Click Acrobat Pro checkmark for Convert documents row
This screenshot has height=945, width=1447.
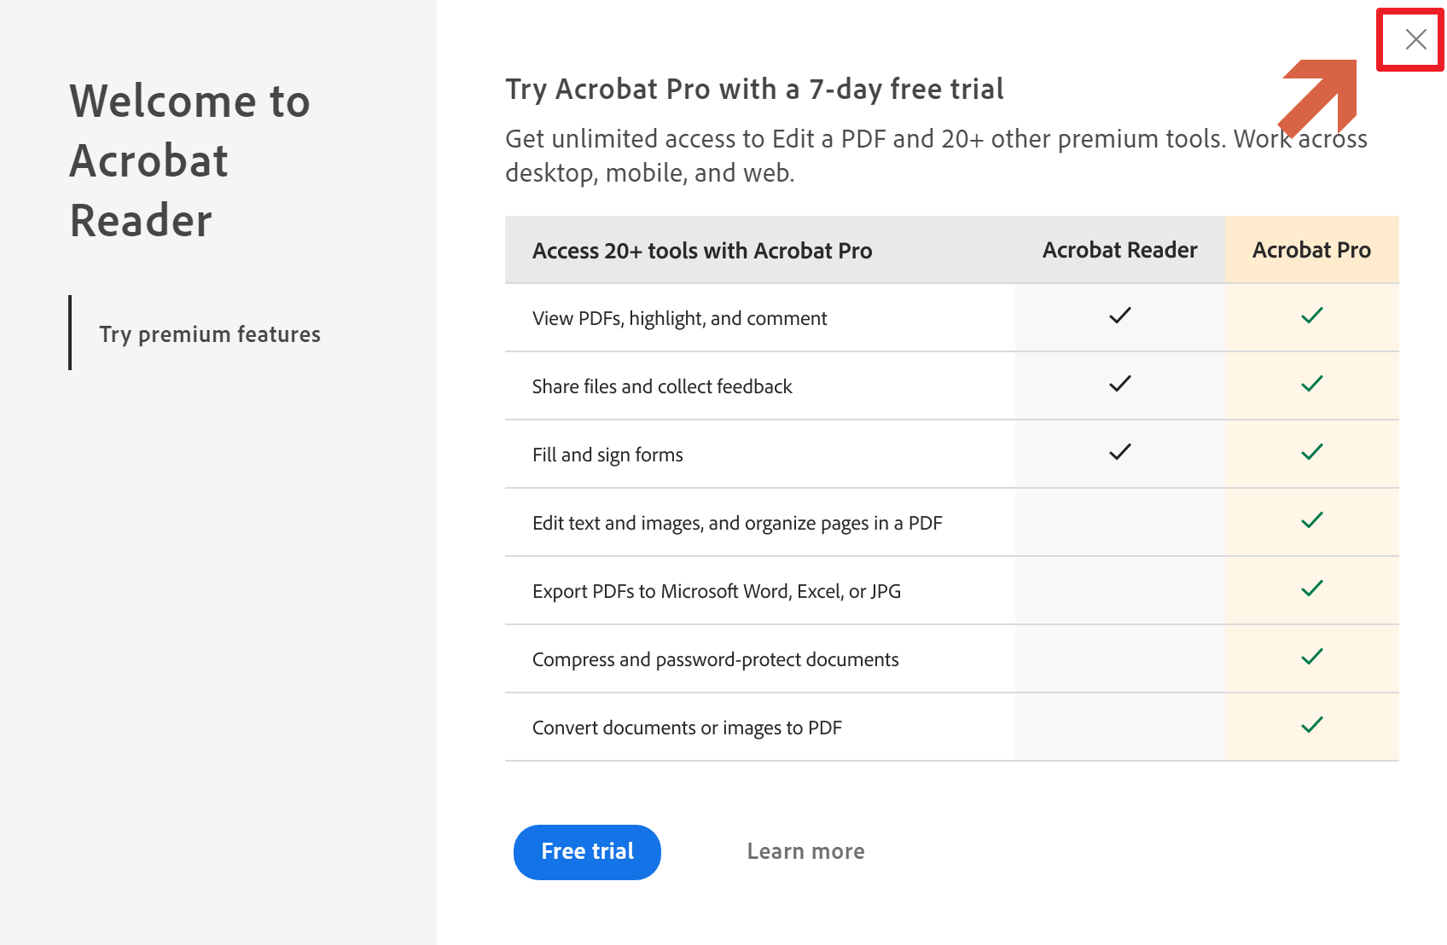point(1312,725)
